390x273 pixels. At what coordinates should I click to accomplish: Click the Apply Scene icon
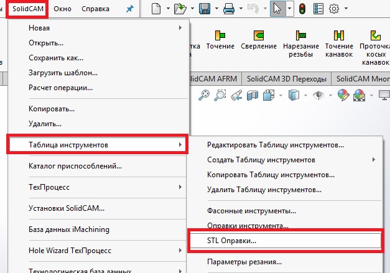tap(359, 95)
